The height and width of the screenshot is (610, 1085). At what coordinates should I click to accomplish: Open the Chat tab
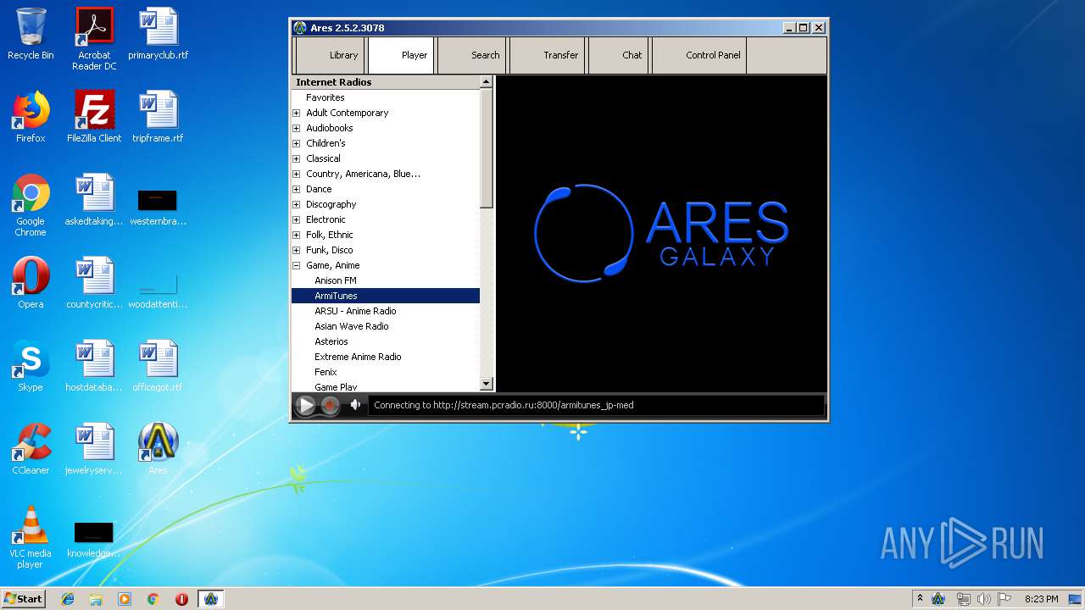click(x=618, y=55)
